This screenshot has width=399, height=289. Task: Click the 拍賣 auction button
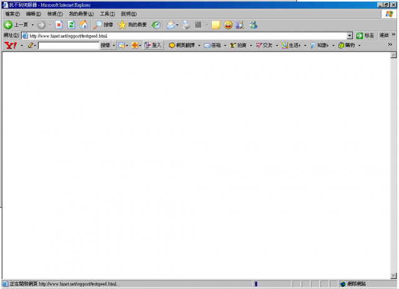tap(238, 46)
